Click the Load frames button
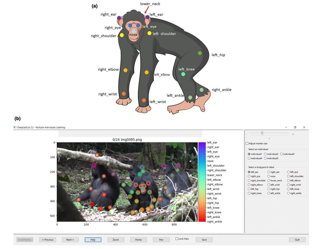The image size is (324, 249). point(25,240)
